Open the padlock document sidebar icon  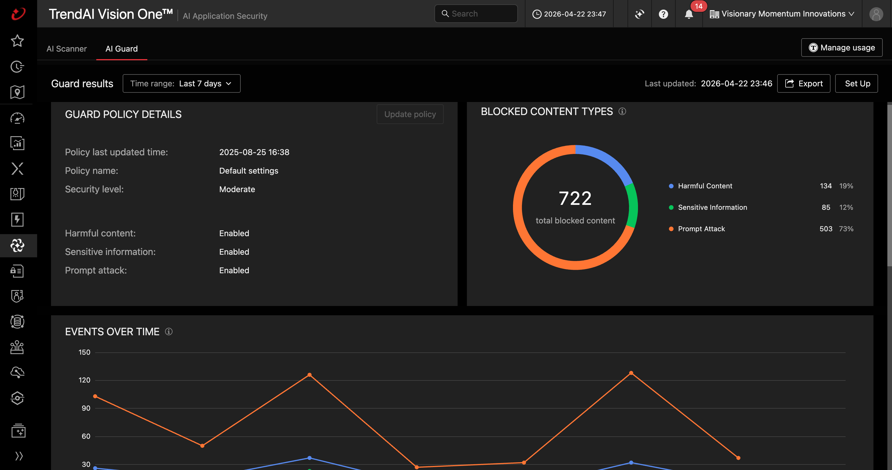[x=17, y=271]
